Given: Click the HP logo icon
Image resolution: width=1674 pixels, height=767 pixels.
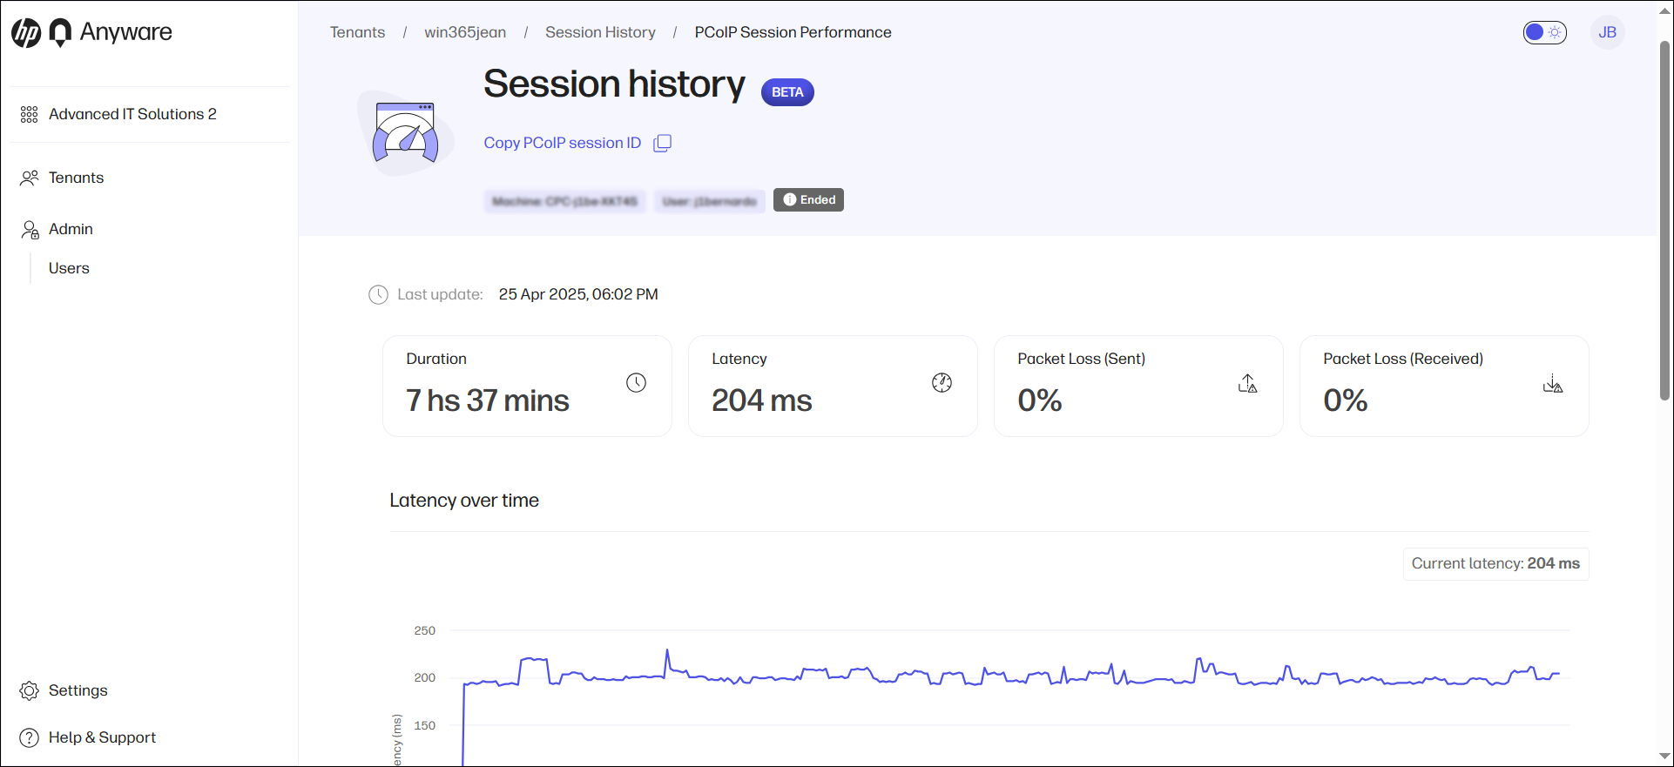Looking at the screenshot, I should point(26,33).
